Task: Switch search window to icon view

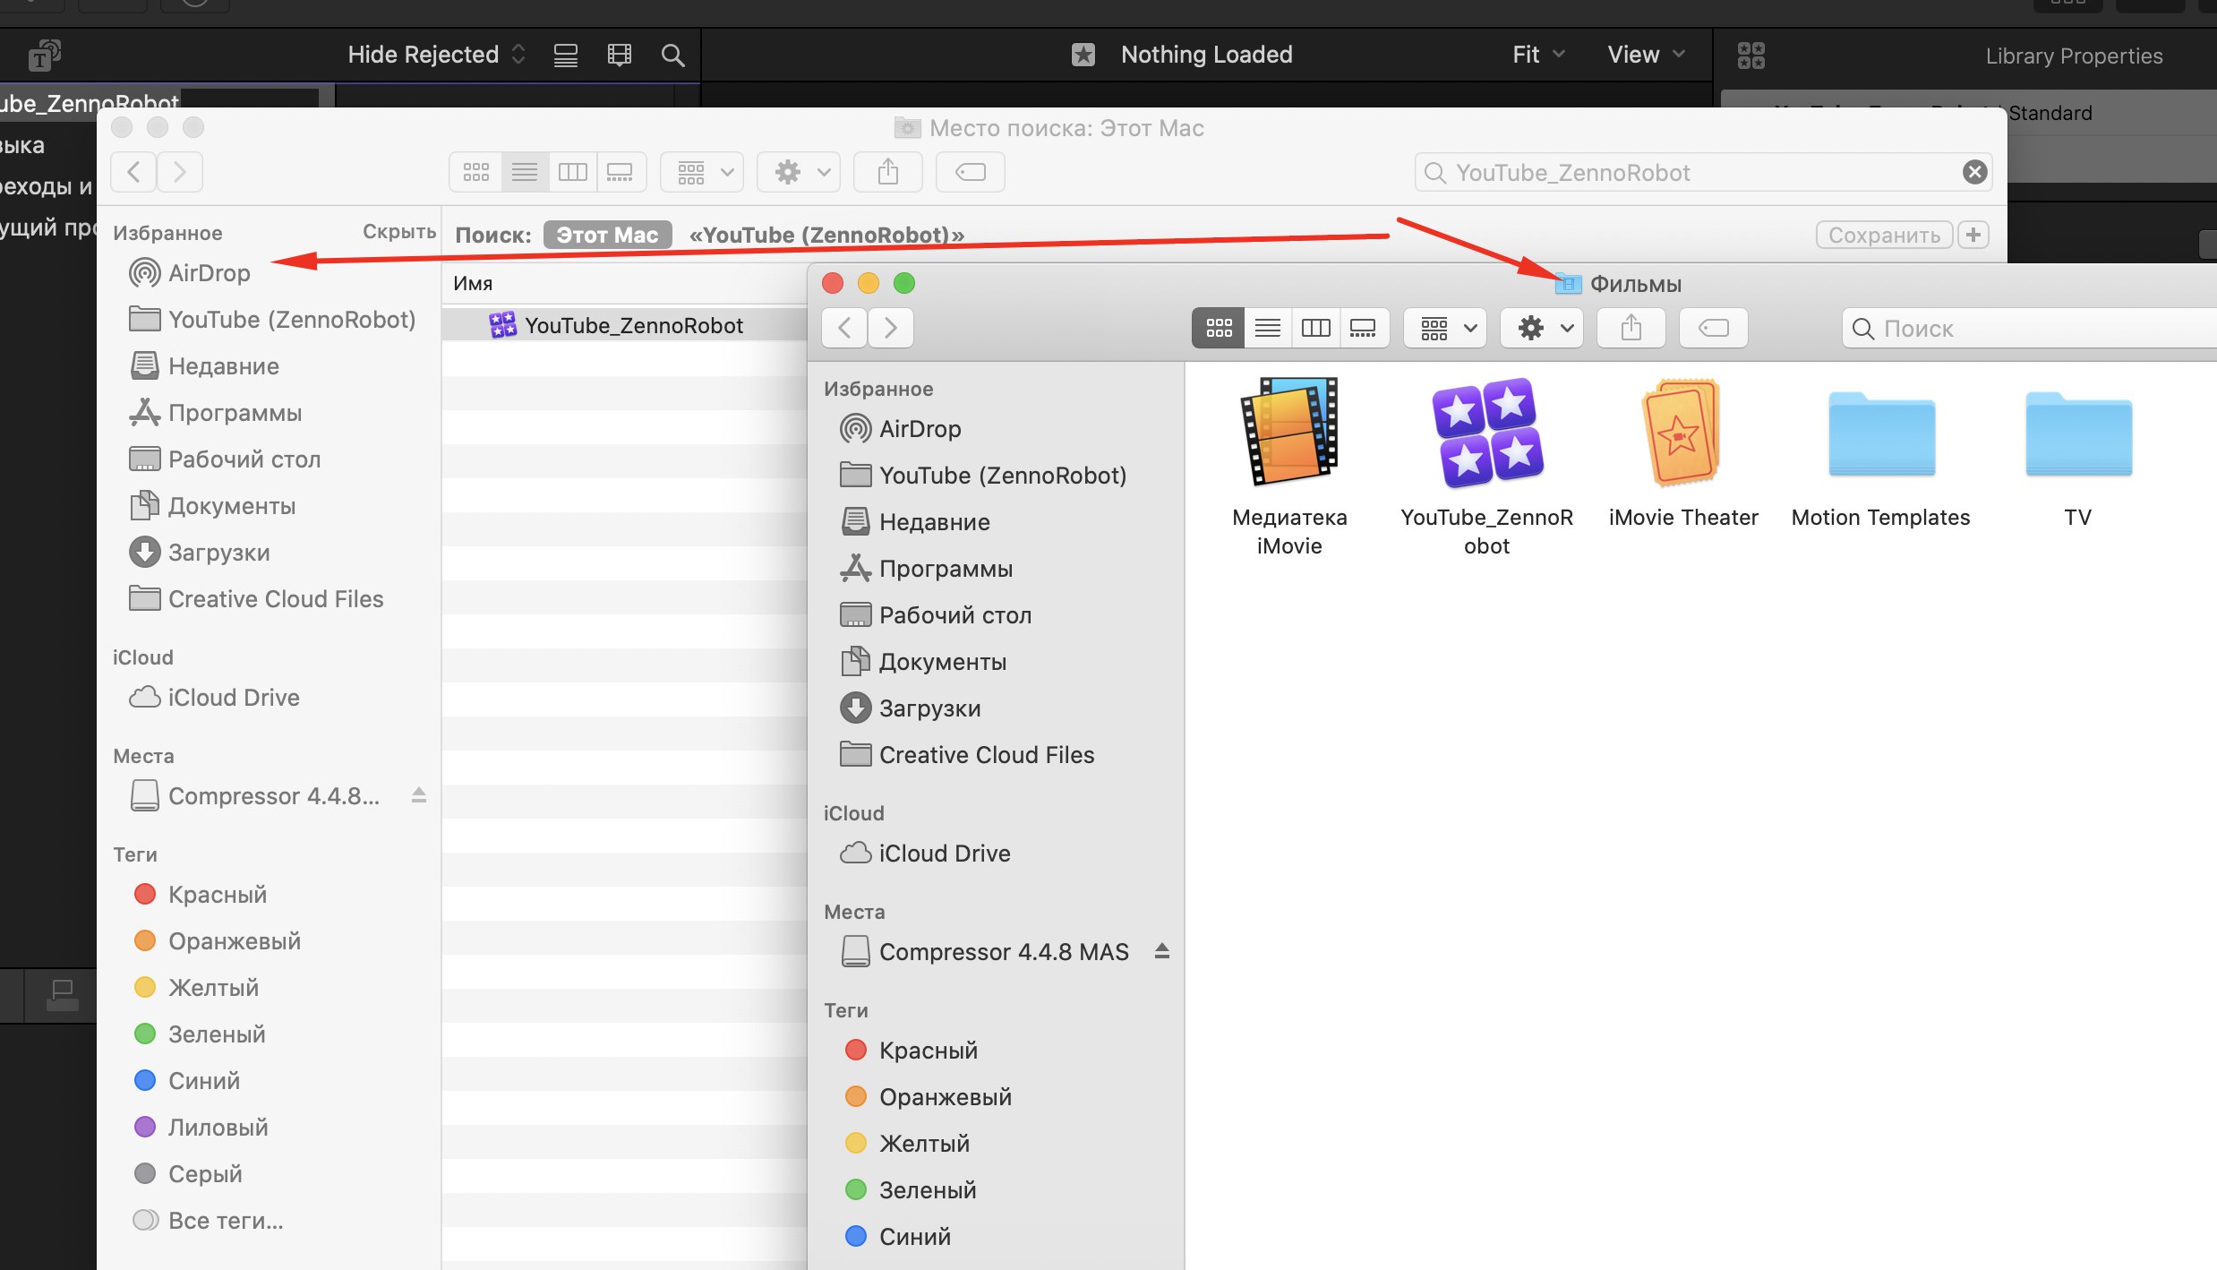Action: click(475, 172)
